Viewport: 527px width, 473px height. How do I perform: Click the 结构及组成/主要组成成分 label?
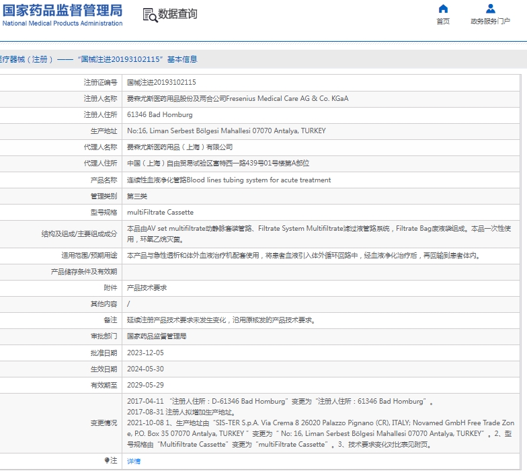click(x=79, y=234)
